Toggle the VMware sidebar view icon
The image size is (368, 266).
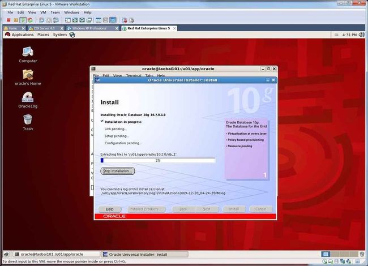coord(68,20)
